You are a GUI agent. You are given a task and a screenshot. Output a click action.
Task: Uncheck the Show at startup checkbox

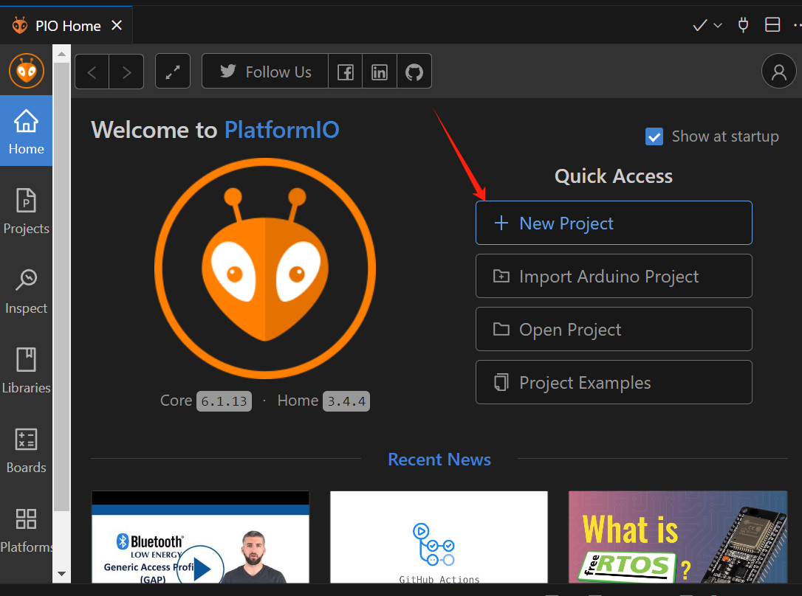654,136
